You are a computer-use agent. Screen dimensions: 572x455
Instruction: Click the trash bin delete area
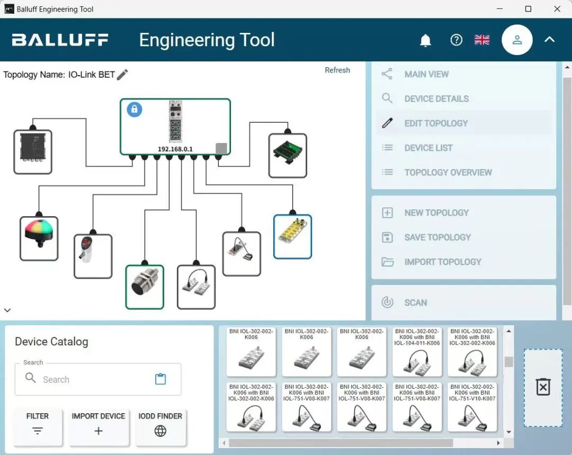(x=543, y=387)
